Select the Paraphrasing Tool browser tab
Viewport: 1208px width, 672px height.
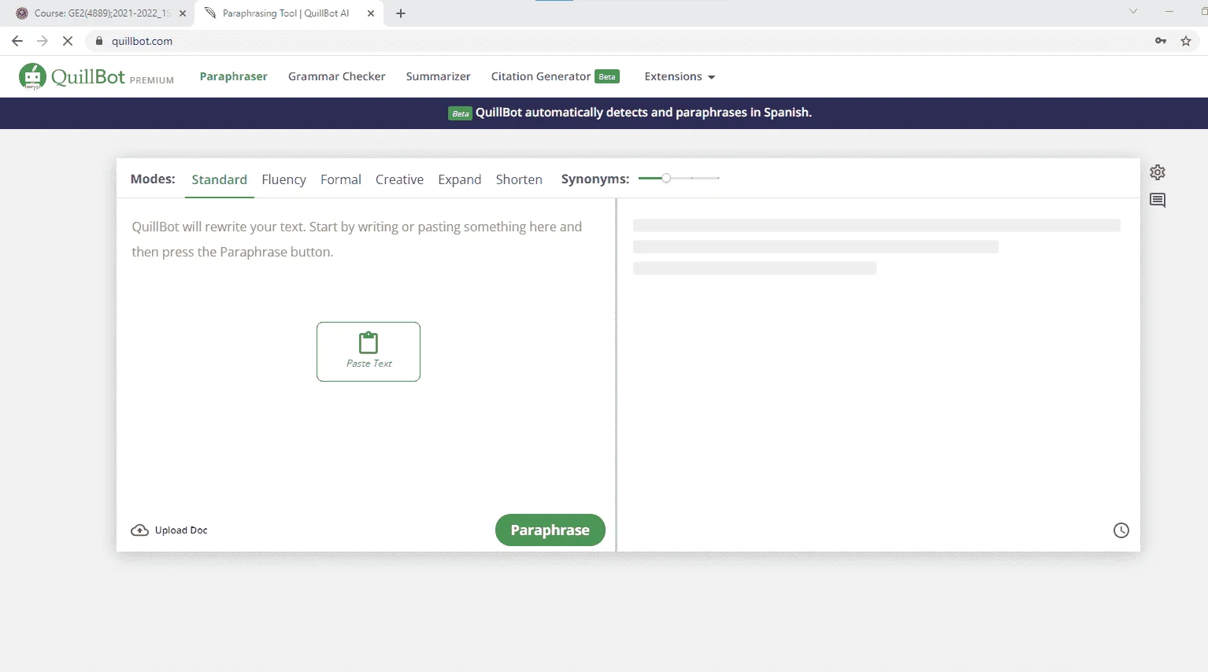(289, 13)
